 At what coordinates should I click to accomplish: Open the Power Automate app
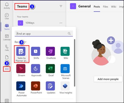point(21,89)
